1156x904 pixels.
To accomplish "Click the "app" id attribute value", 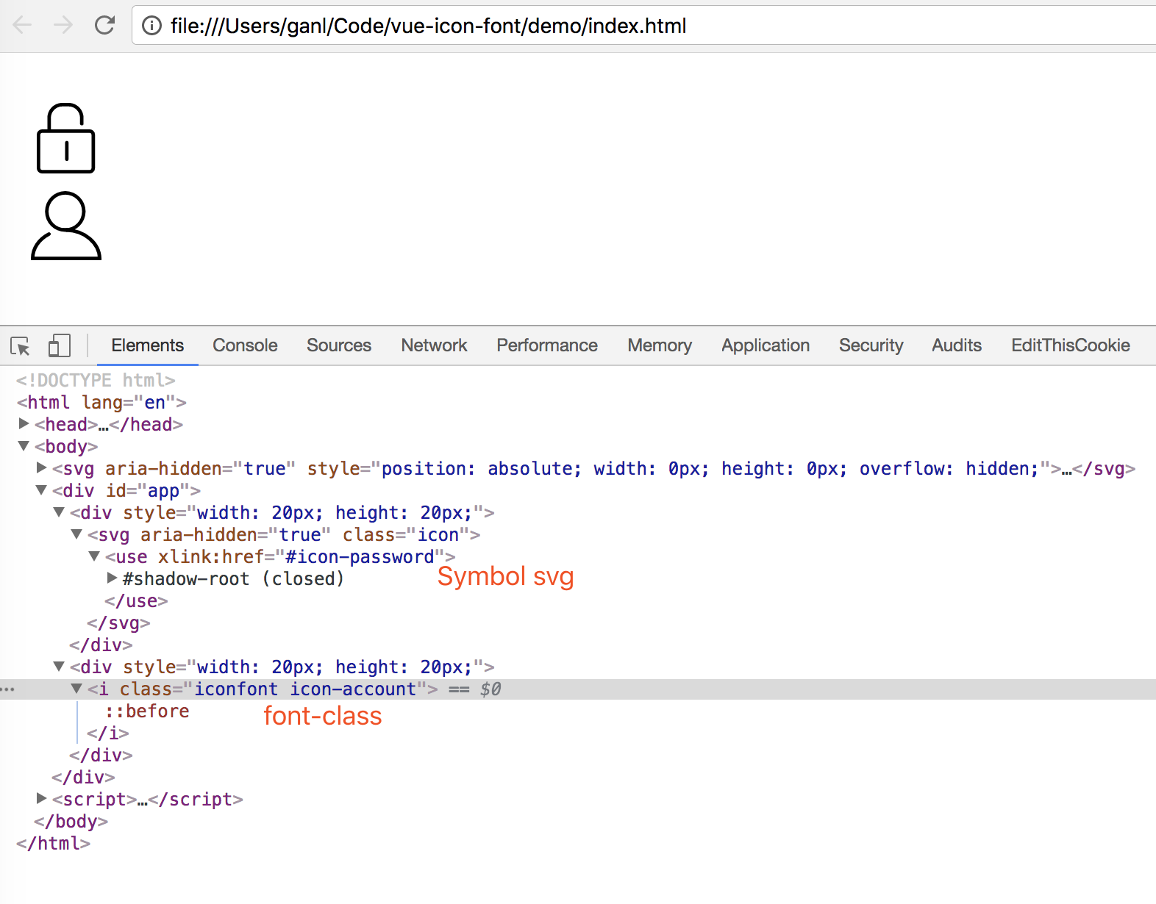I will pos(163,490).
